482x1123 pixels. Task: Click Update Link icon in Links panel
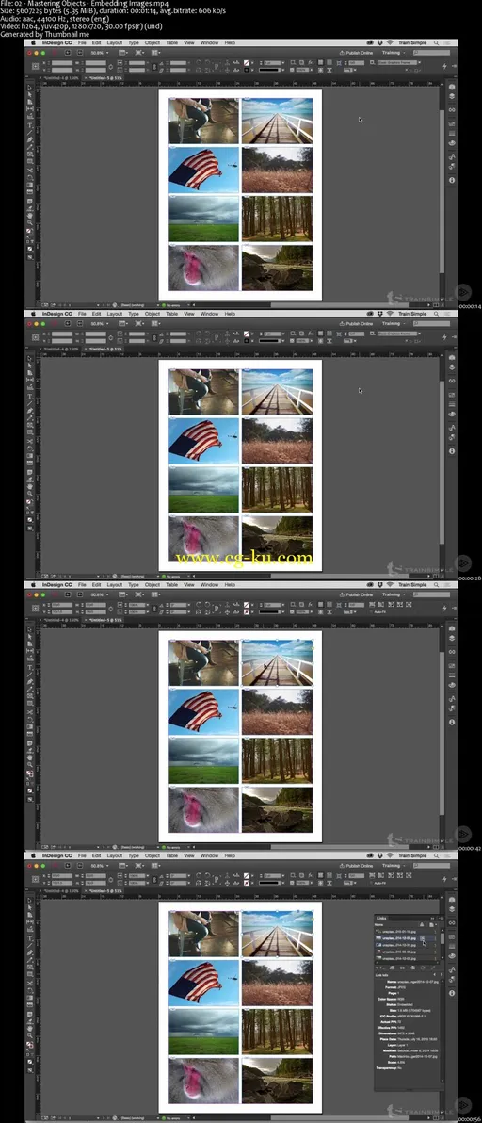coord(423,968)
